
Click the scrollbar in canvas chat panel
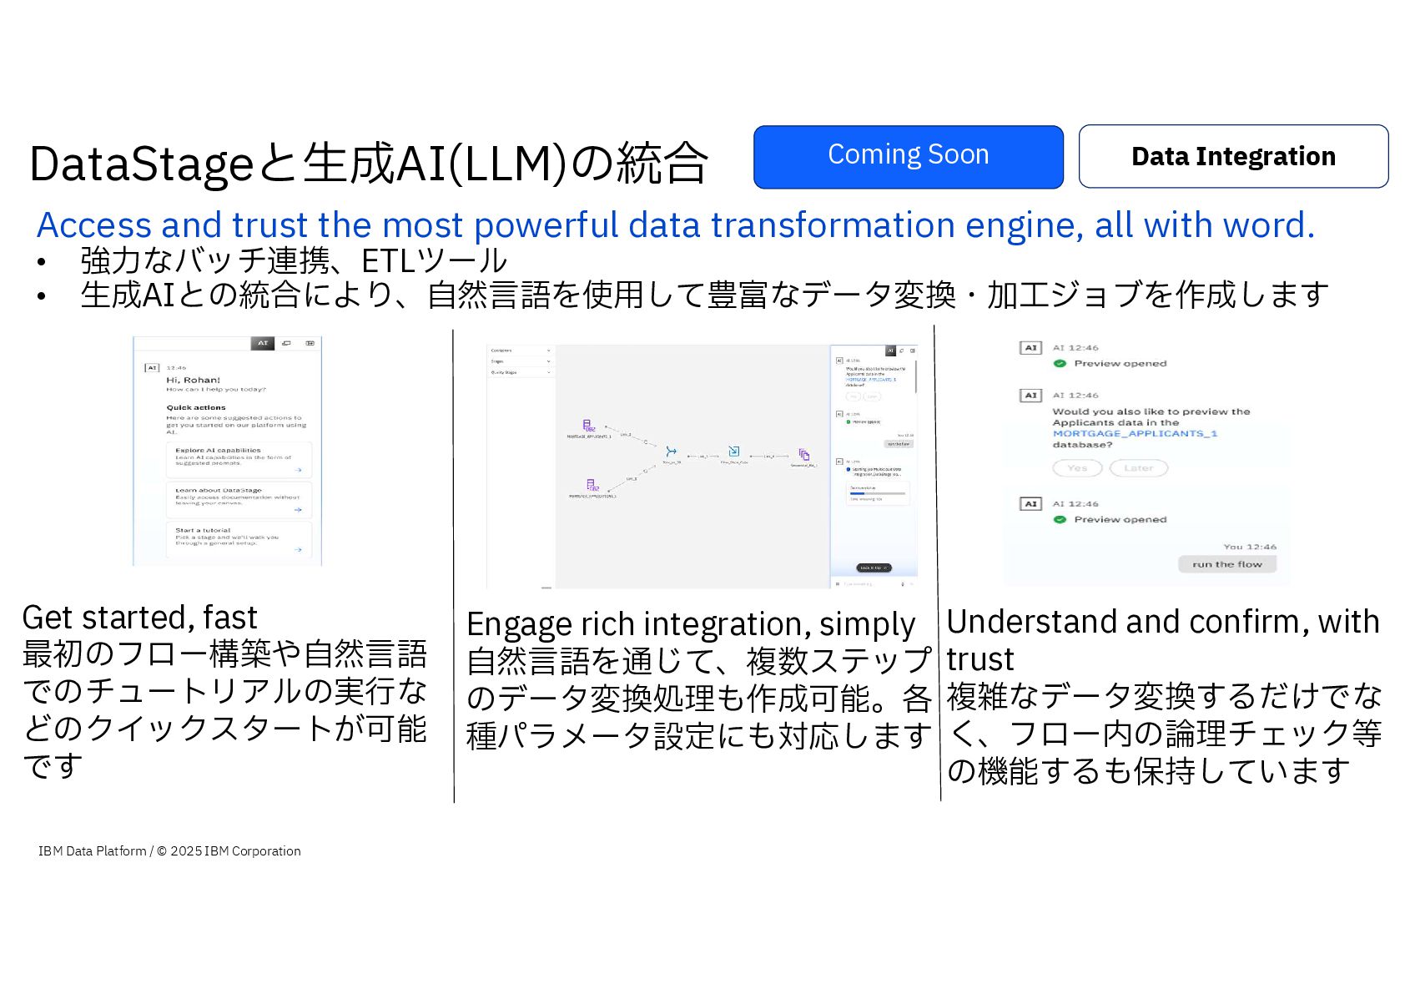pos(916,376)
